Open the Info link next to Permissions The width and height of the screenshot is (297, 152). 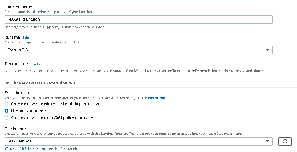pos(37,64)
